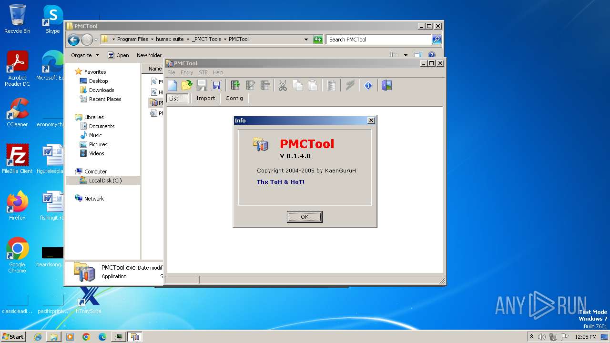Open File menu in PMCTool

click(171, 72)
